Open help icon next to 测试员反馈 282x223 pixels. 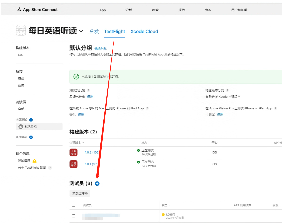tap(88, 90)
